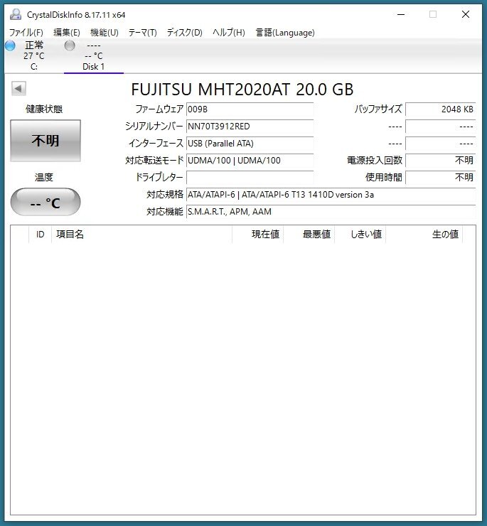This screenshot has height=526, width=487.
Task: Close the CrystalDiskInfo window
Action: point(466,14)
